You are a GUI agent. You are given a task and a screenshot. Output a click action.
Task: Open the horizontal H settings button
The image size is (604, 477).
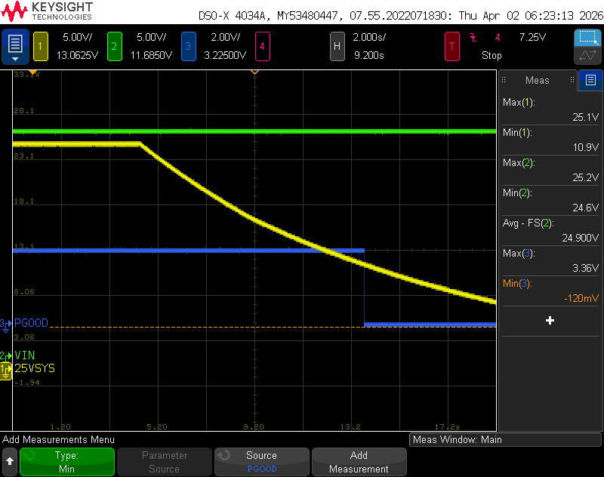pos(337,47)
